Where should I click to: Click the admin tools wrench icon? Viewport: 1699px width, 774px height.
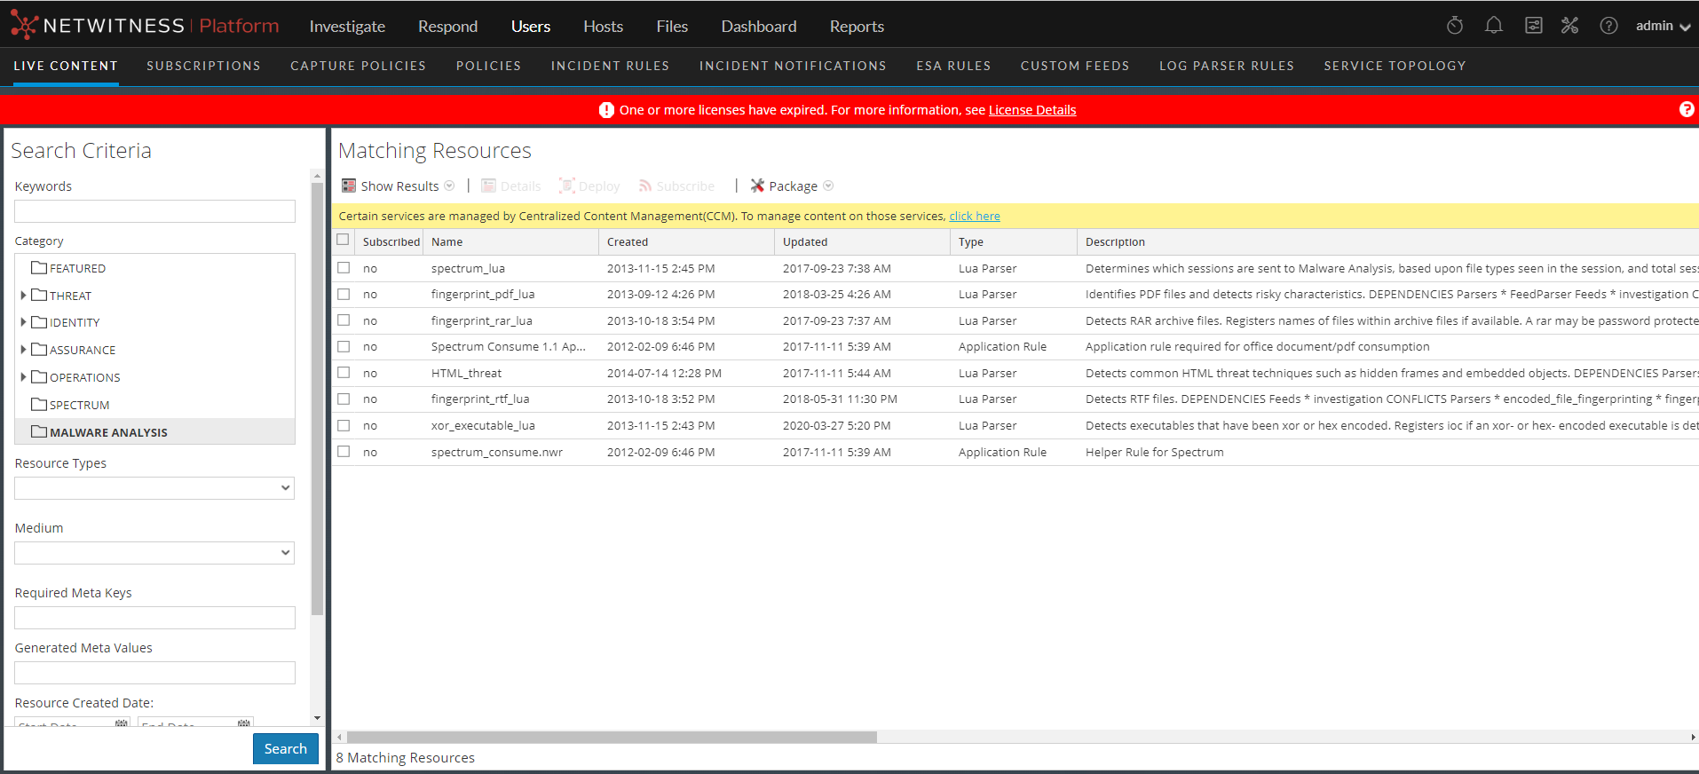tap(1569, 26)
